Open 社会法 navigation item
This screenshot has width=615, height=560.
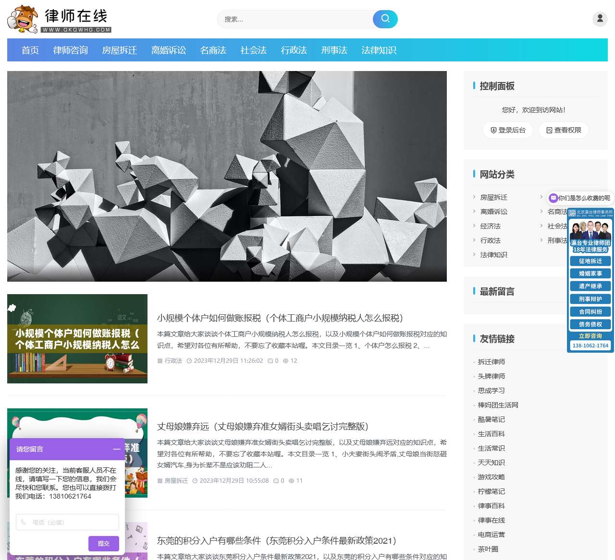[x=254, y=50]
